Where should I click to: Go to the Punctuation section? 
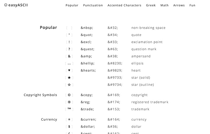[93, 5]
